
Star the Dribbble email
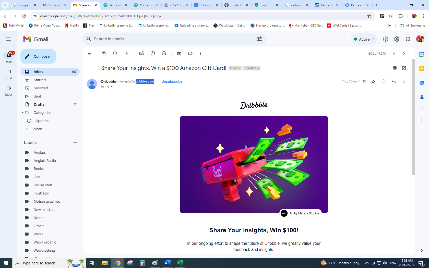(373, 81)
